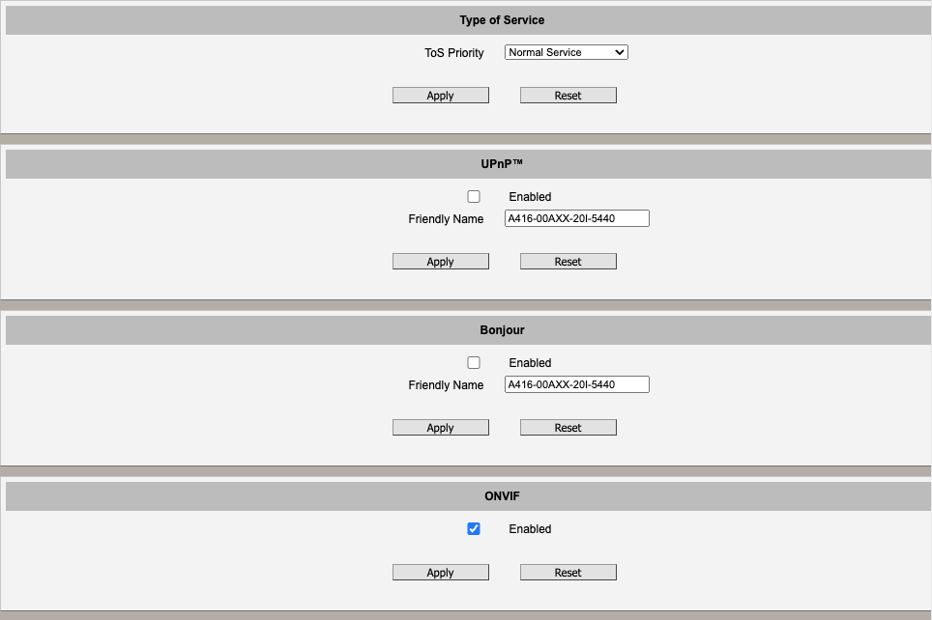
Task: Reset the UPnP configuration
Action: pos(568,261)
